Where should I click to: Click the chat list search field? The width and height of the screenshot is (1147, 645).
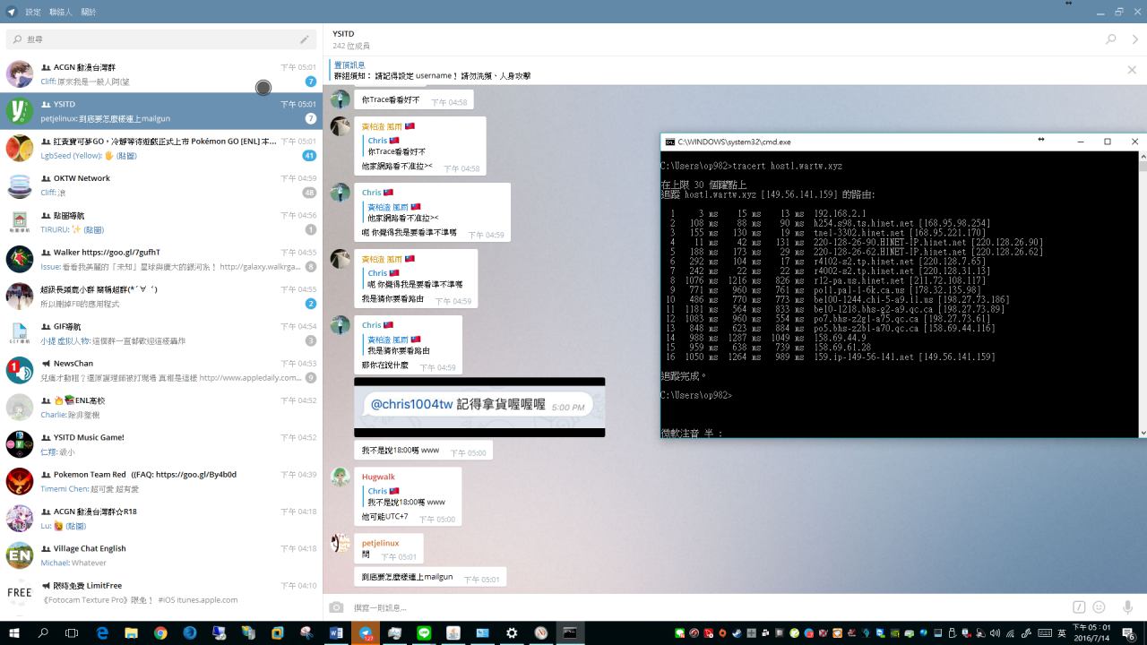152,39
